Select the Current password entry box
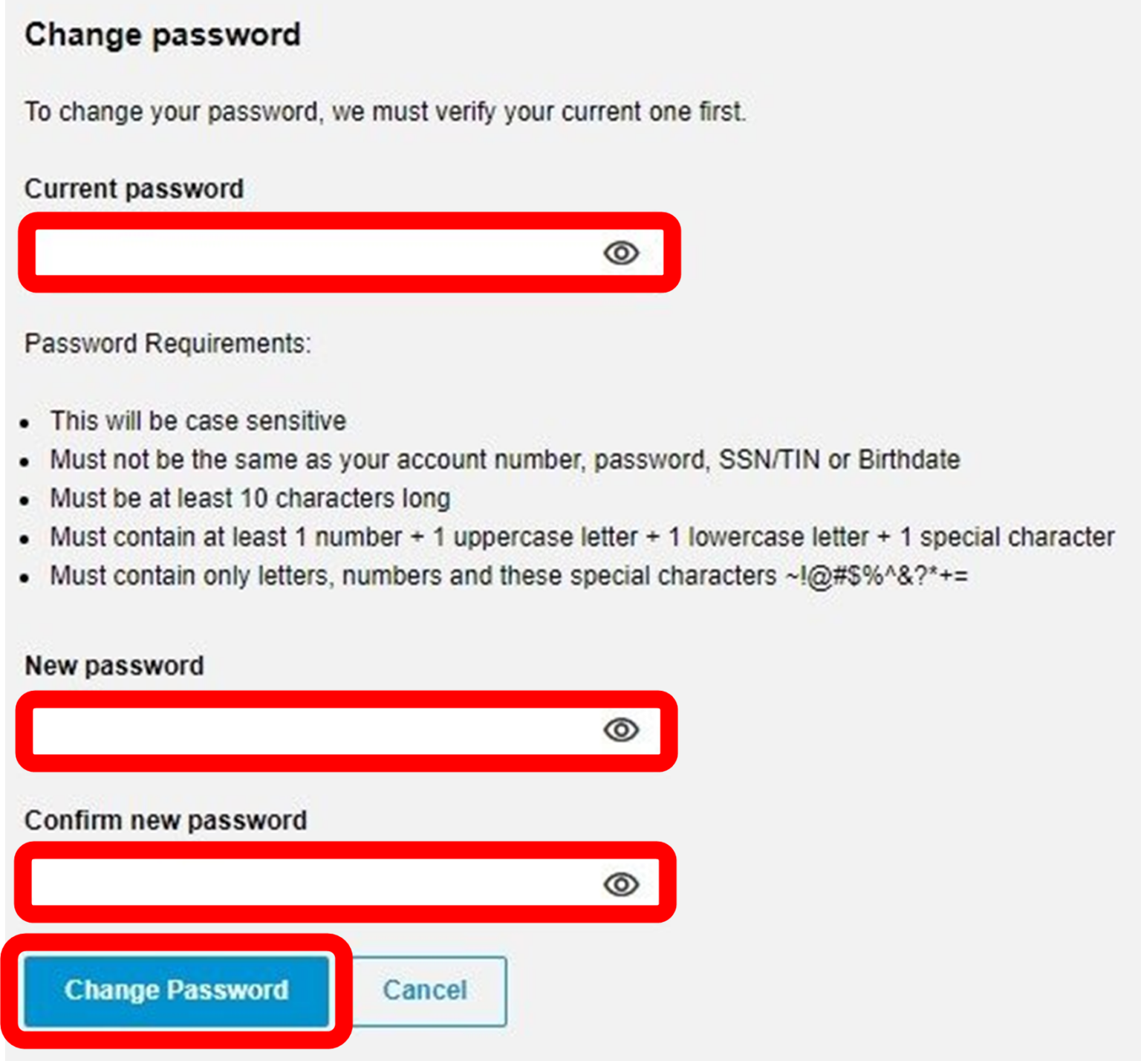This screenshot has height=1061, width=1141. coord(297,253)
